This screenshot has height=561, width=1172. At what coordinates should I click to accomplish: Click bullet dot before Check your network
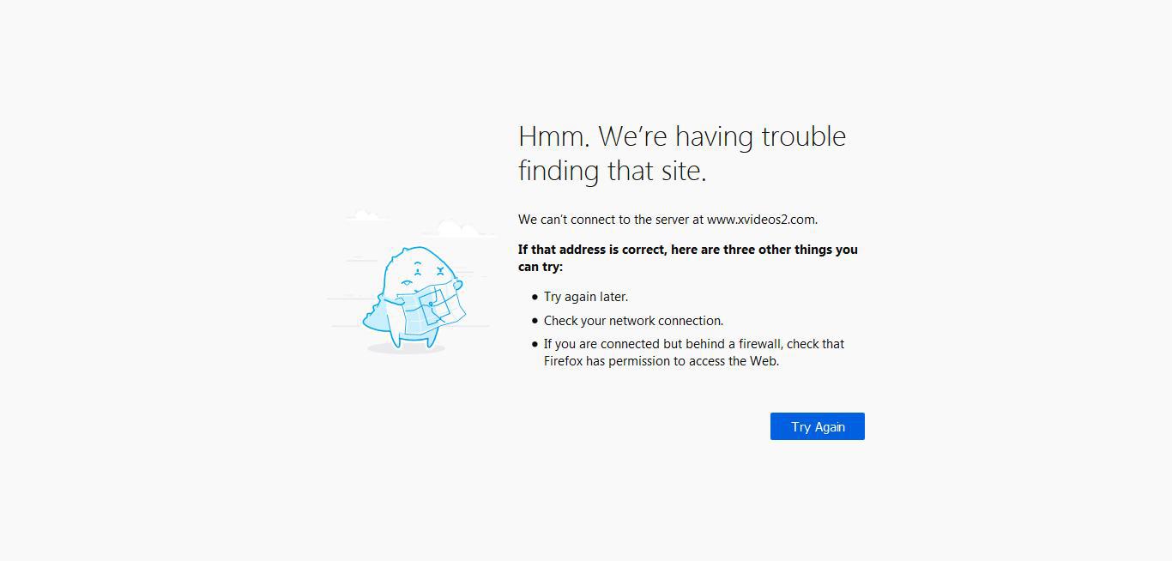[535, 321]
